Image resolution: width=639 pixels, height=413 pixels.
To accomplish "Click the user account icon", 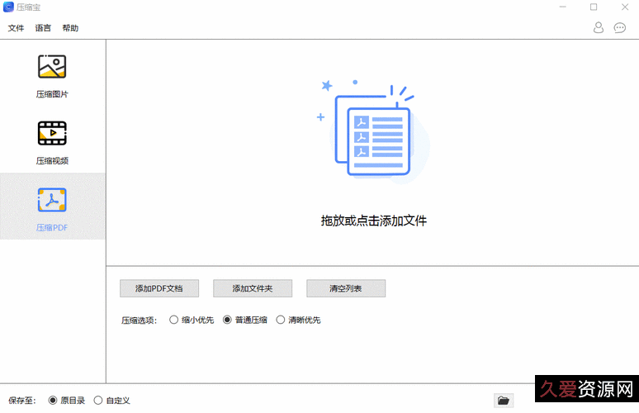I will click(x=599, y=28).
